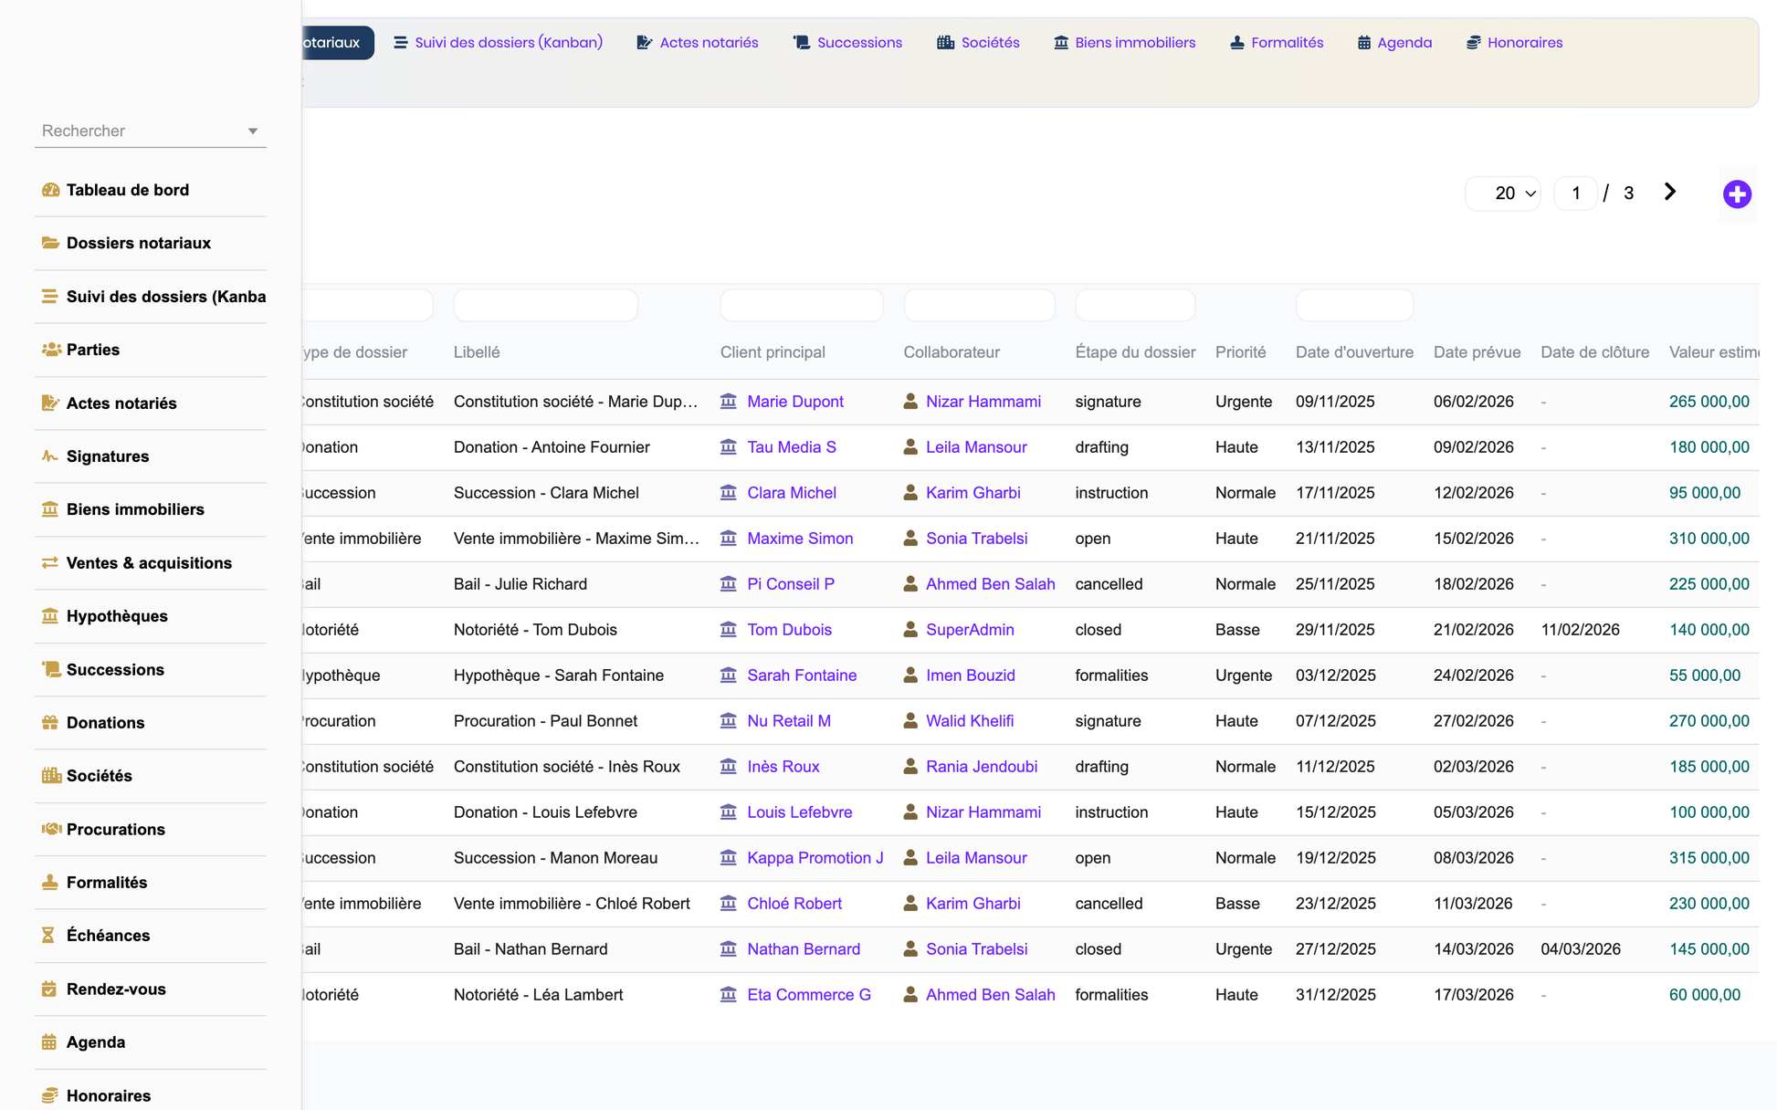Click the Formalités stamp icon in sidebar
Viewport: 1777px width, 1110px height.
click(x=50, y=882)
